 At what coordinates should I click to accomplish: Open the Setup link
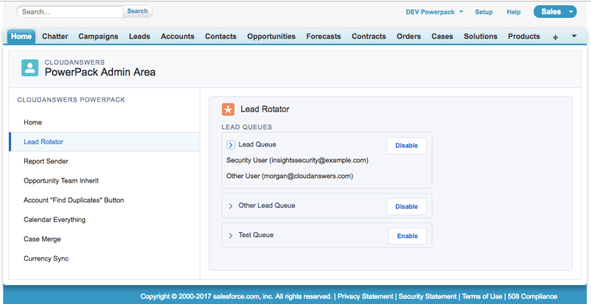coord(484,12)
